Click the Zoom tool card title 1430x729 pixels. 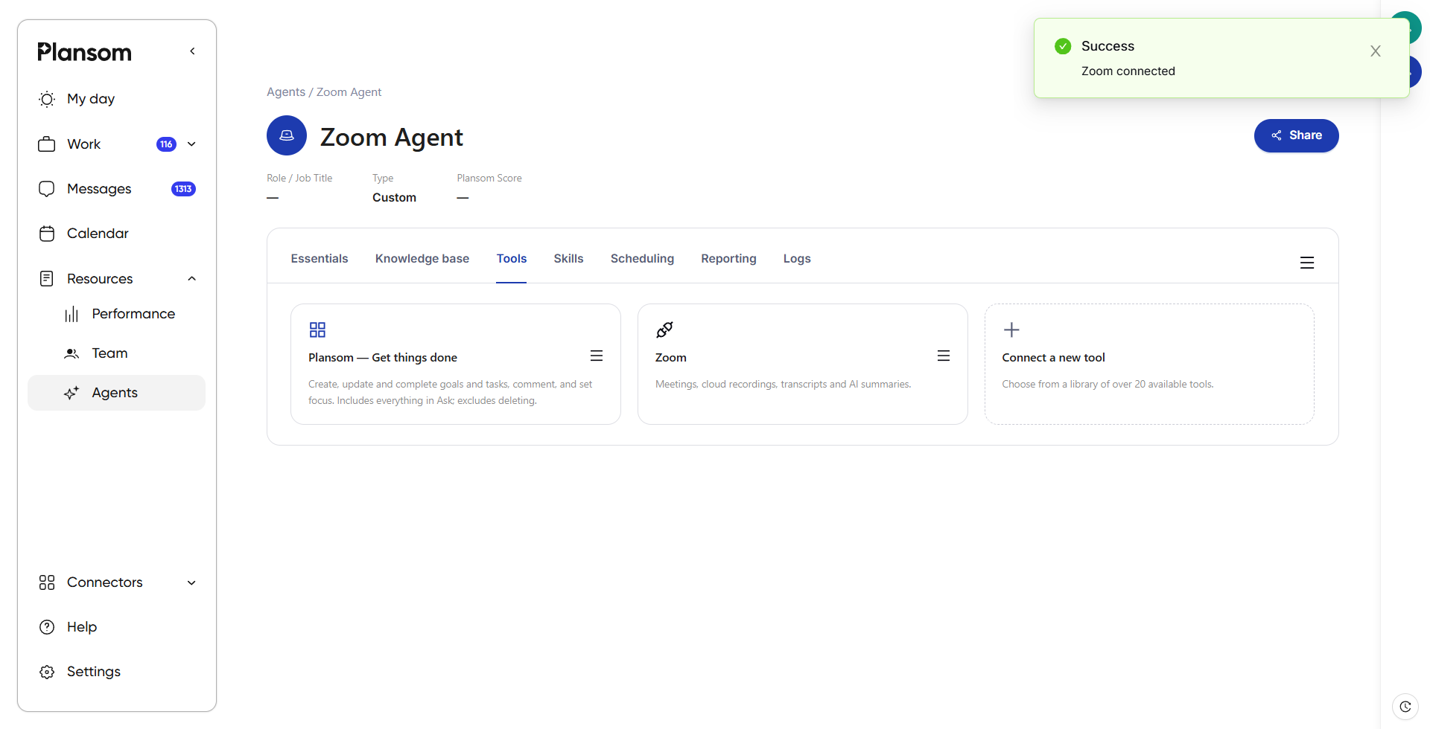tap(671, 358)
